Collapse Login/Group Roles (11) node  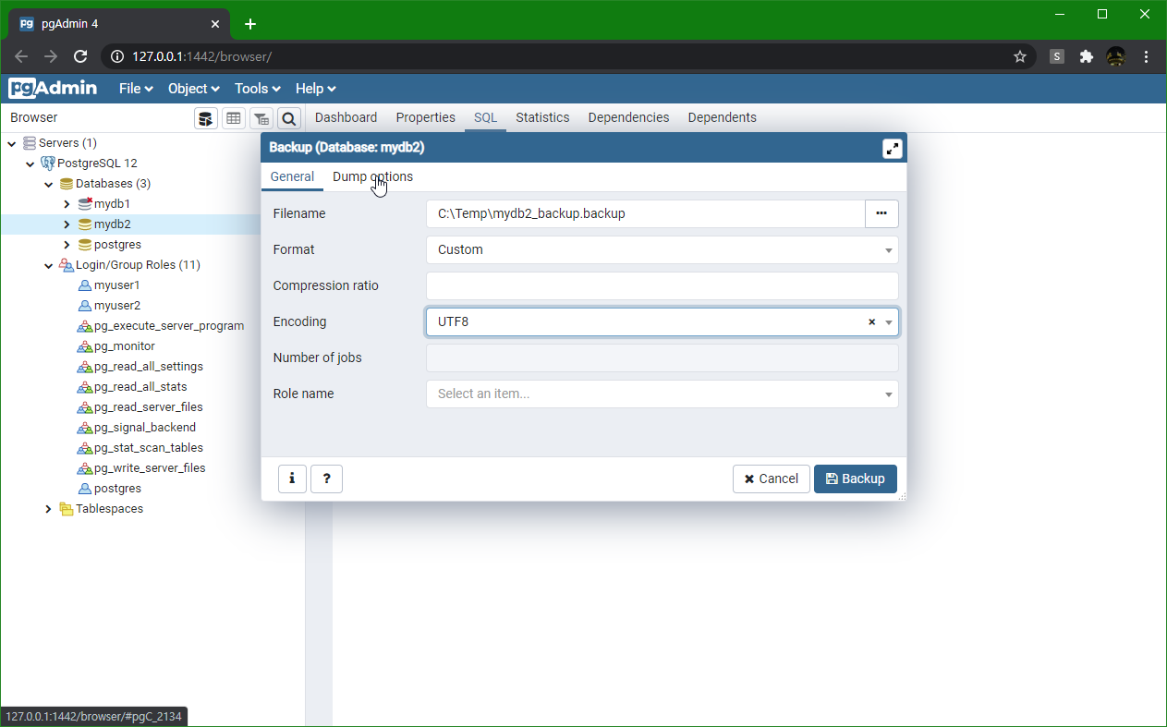[x=48, y=265]
